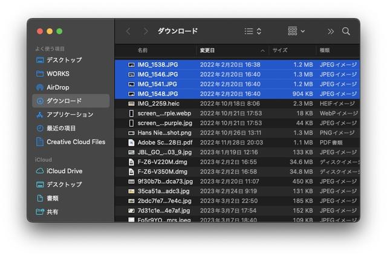Click the Hans Nie...shot.png thumbnail

[131, 133]
